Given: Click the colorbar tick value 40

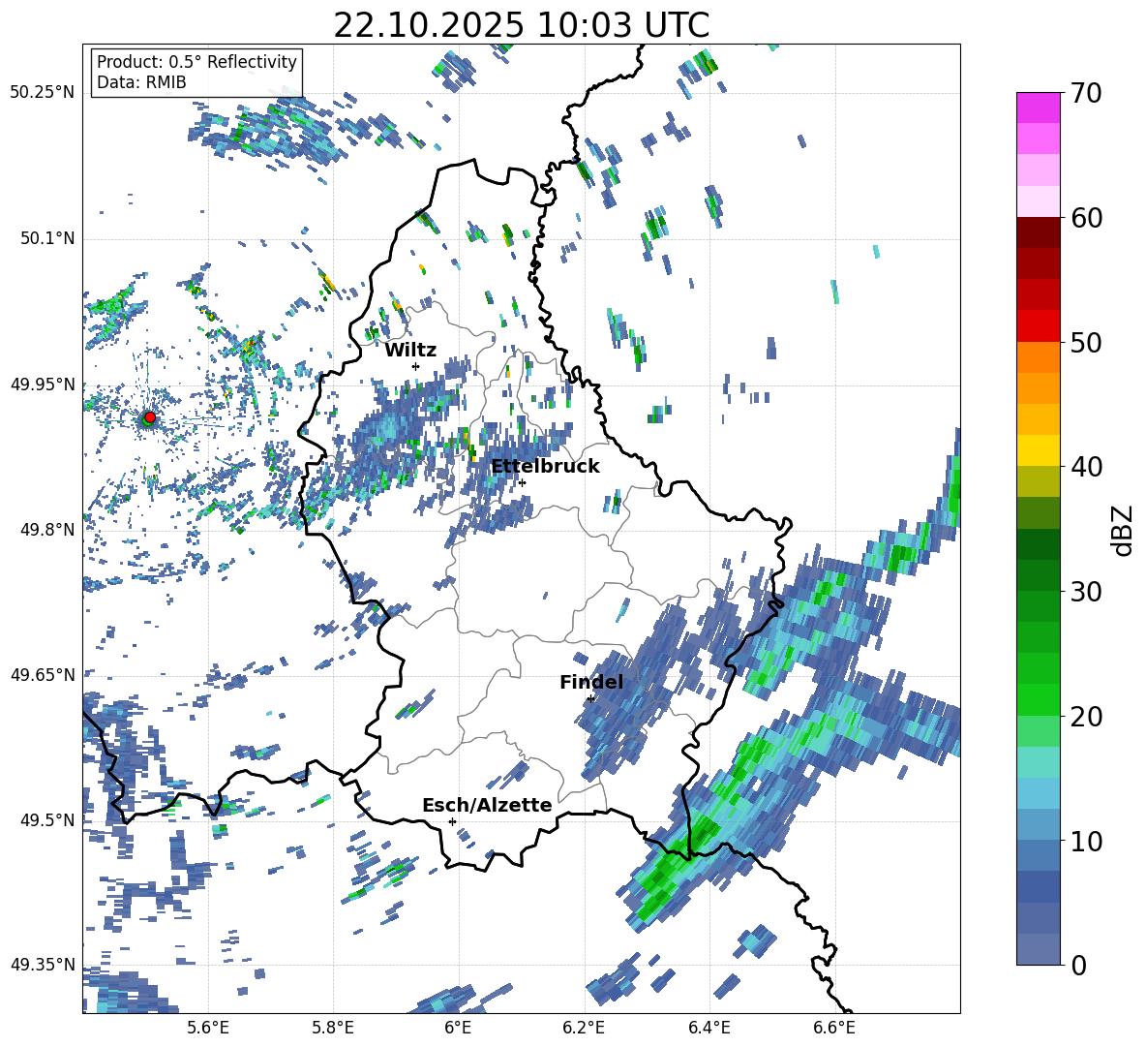Looking at the screenshot, I should (x=1086, y=467).
